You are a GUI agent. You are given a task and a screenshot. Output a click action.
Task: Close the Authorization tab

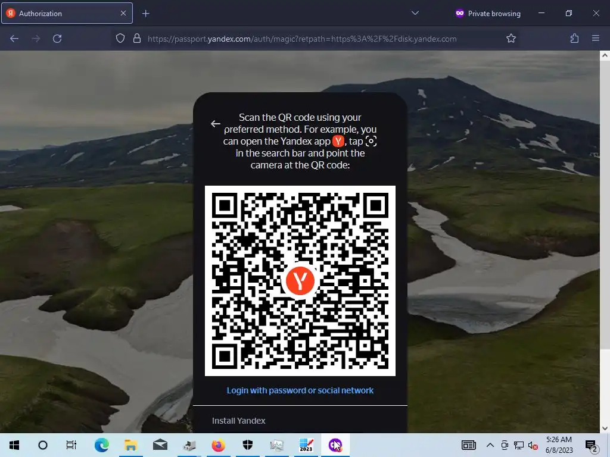point(123,13)
